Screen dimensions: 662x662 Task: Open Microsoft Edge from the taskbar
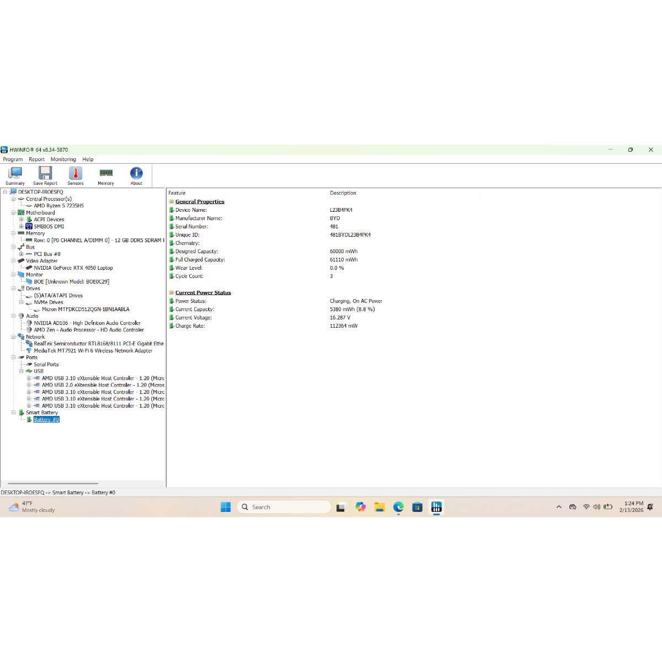[398, 507]
